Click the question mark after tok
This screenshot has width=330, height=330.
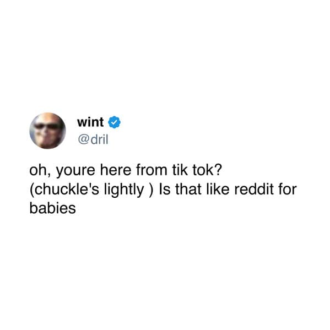[218, 170]
